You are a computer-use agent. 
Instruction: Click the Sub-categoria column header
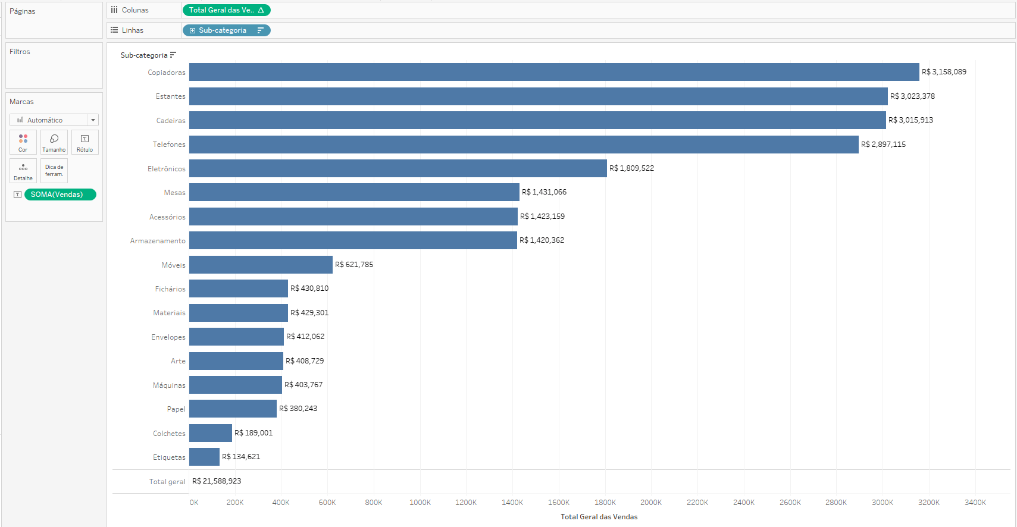pos(144,55)
